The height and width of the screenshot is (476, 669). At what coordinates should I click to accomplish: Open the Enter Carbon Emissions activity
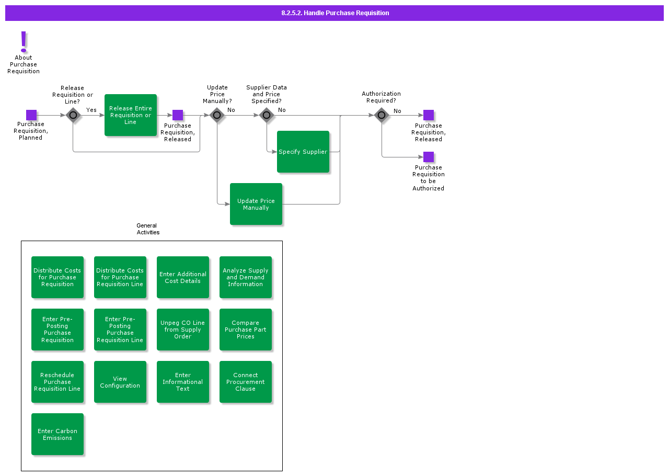[x=57, y=434]
